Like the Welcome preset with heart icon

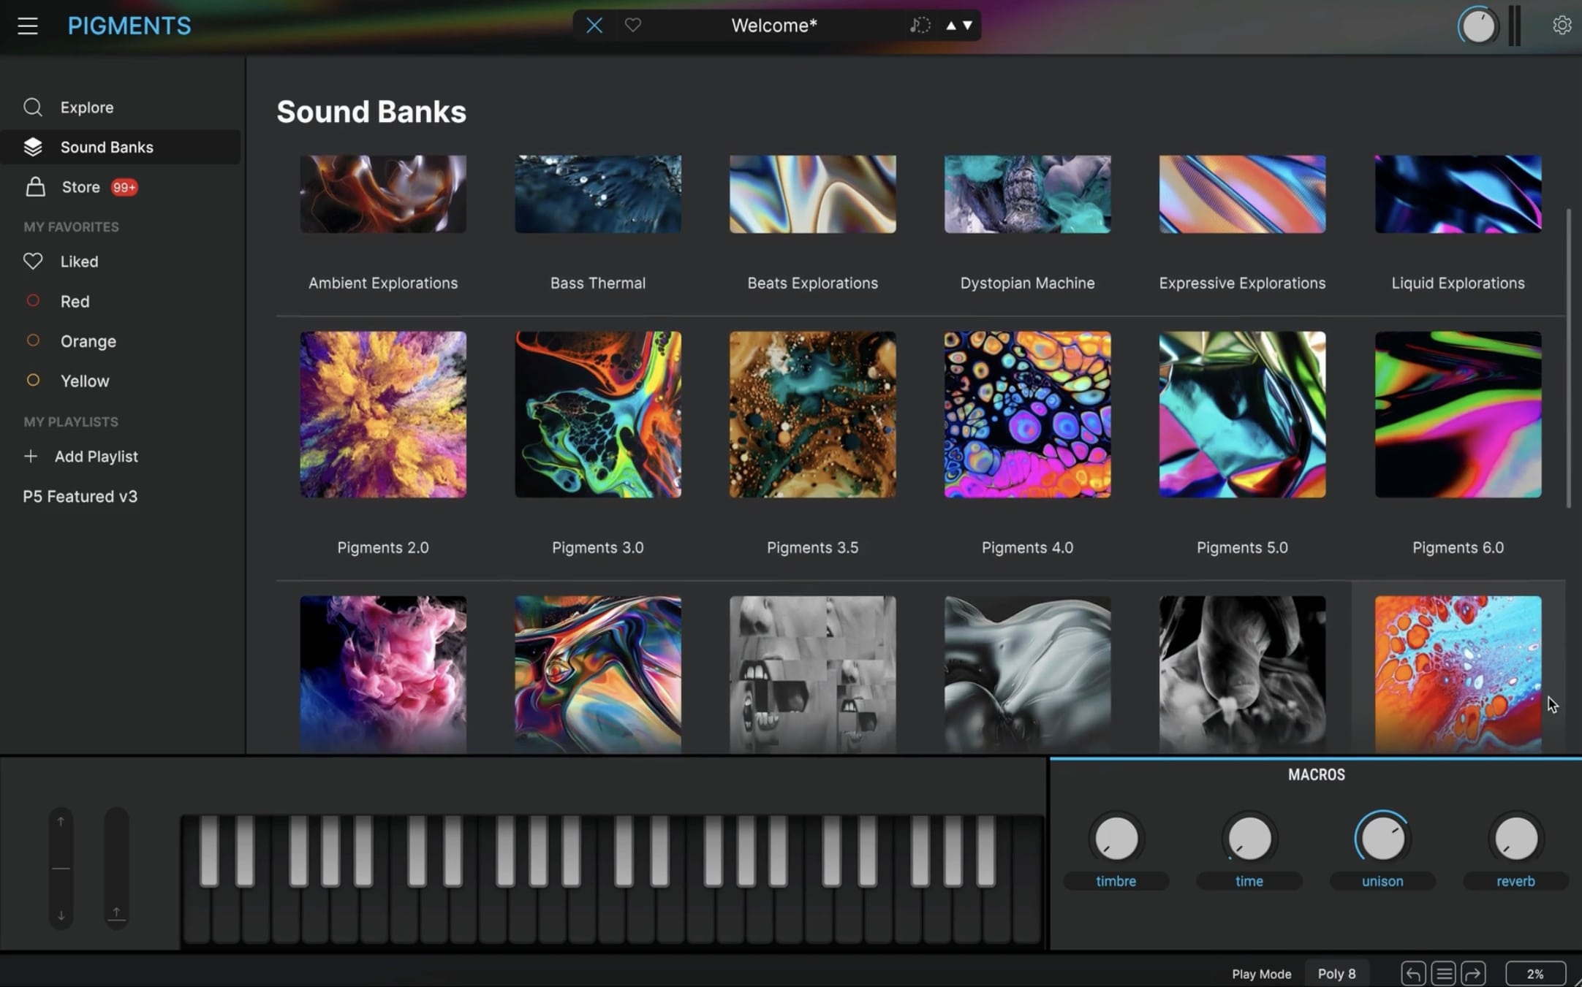pyautogui.click(x=633, y=26)
